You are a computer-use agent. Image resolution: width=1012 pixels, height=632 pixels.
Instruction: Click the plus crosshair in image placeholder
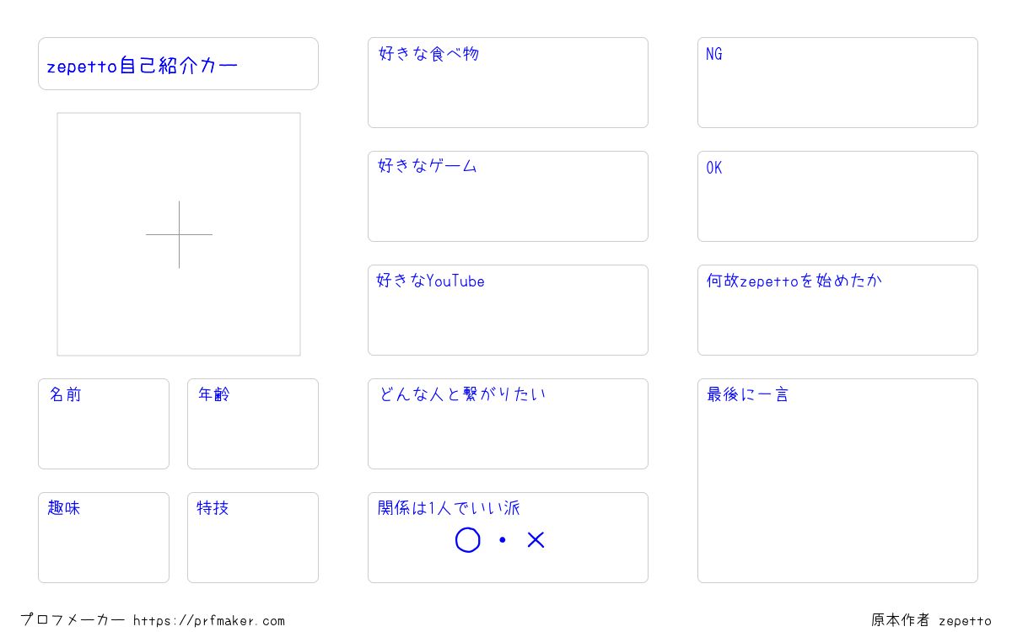click(x=179, y=234)
